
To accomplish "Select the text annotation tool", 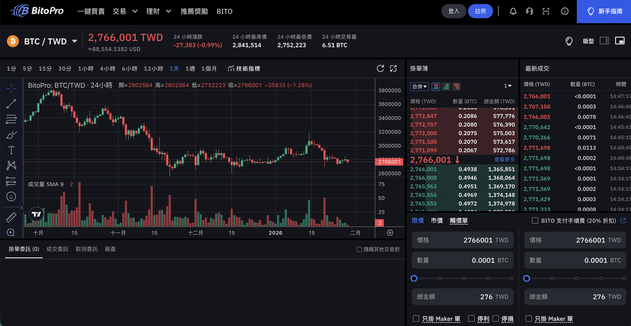I will click(11, 150).
